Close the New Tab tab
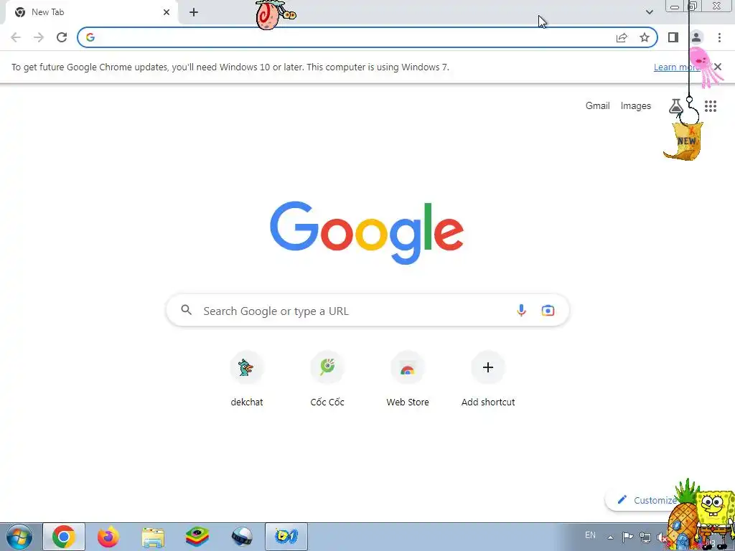 [x=167, y=12]
